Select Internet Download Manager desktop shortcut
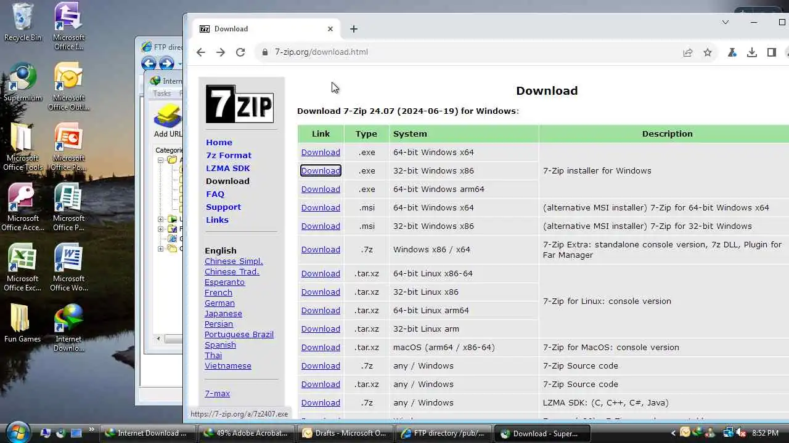The width and height of the screenshot is (789, 443). pyautogui.click(x=68, y=328)
